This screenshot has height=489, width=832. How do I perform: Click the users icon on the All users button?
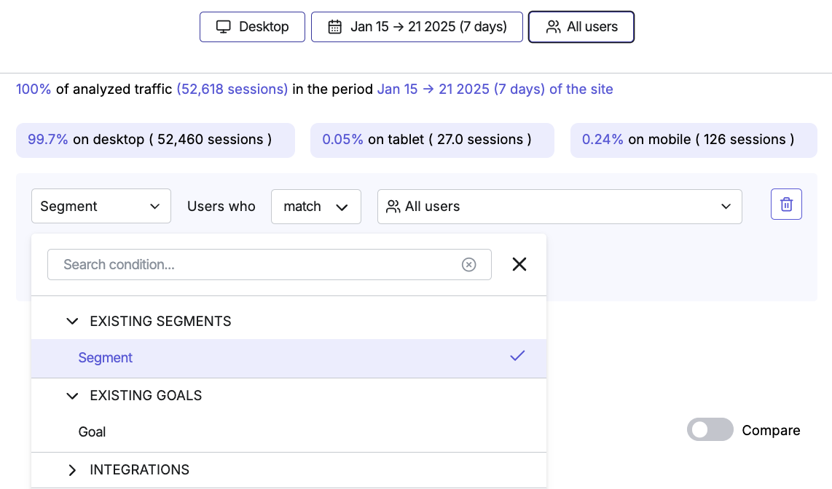553,26
